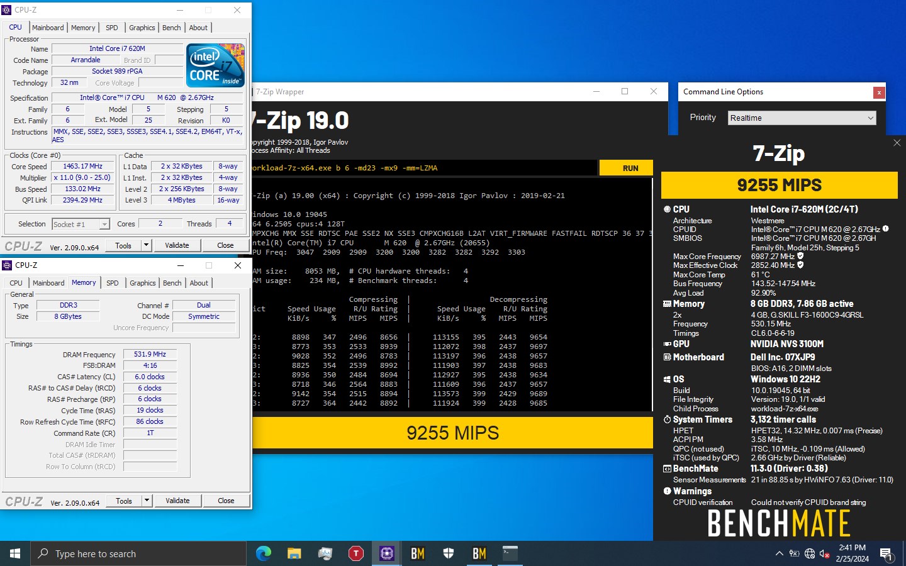The image size is (906, 566).
Task: Open SPD tab in the CPU-Z window showing the CPU tab
Action: coord(112,28)
